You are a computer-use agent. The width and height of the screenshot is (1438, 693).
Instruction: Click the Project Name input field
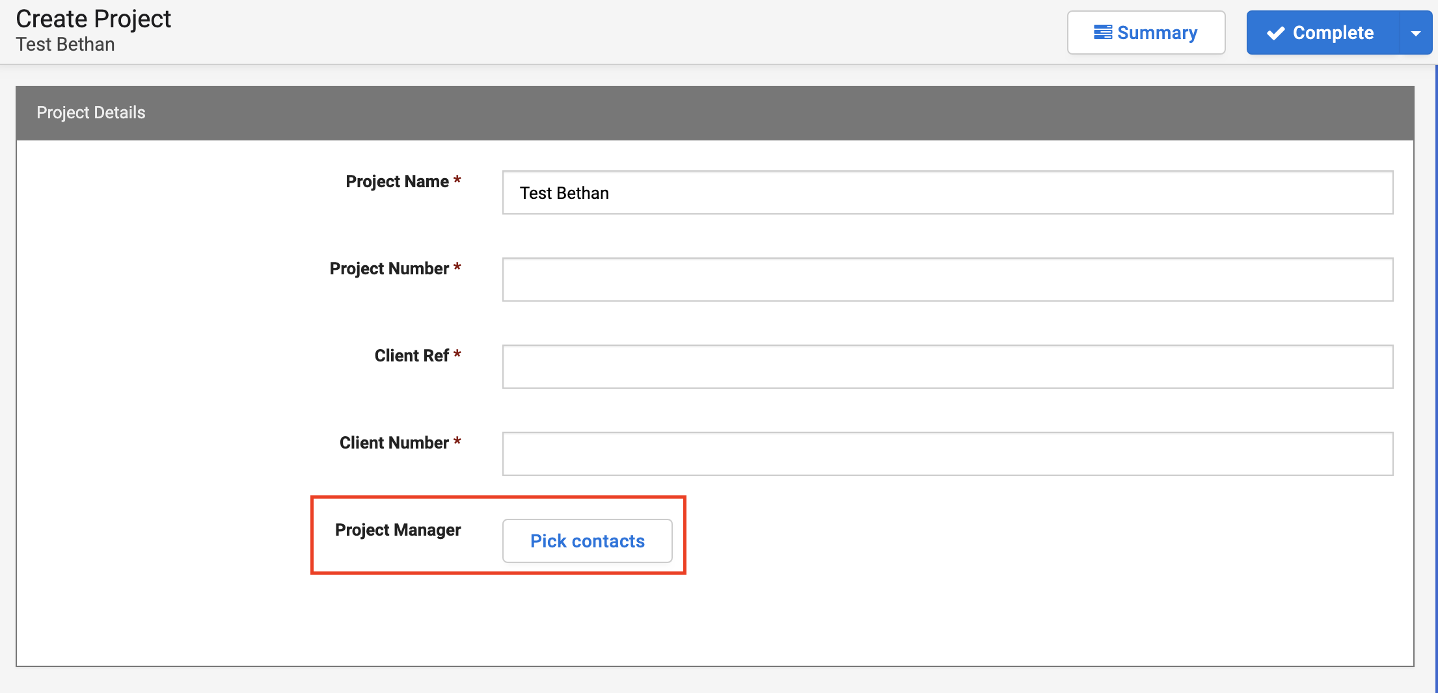pyautogui.click(x=947, y=192)
